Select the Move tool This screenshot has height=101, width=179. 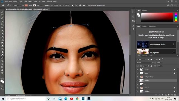pos(2,12)
